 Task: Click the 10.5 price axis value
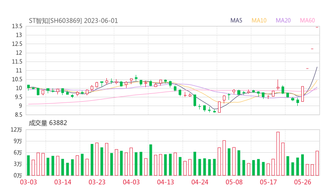(17, 79)
